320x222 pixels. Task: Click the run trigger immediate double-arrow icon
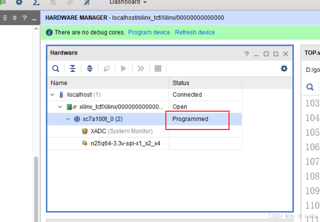point(141,69)
